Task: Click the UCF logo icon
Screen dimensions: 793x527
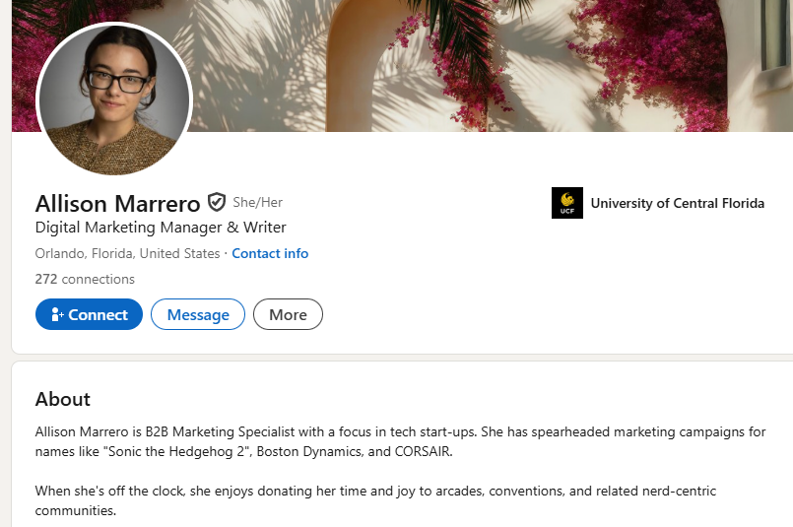Action: click(x=566, y=203)
